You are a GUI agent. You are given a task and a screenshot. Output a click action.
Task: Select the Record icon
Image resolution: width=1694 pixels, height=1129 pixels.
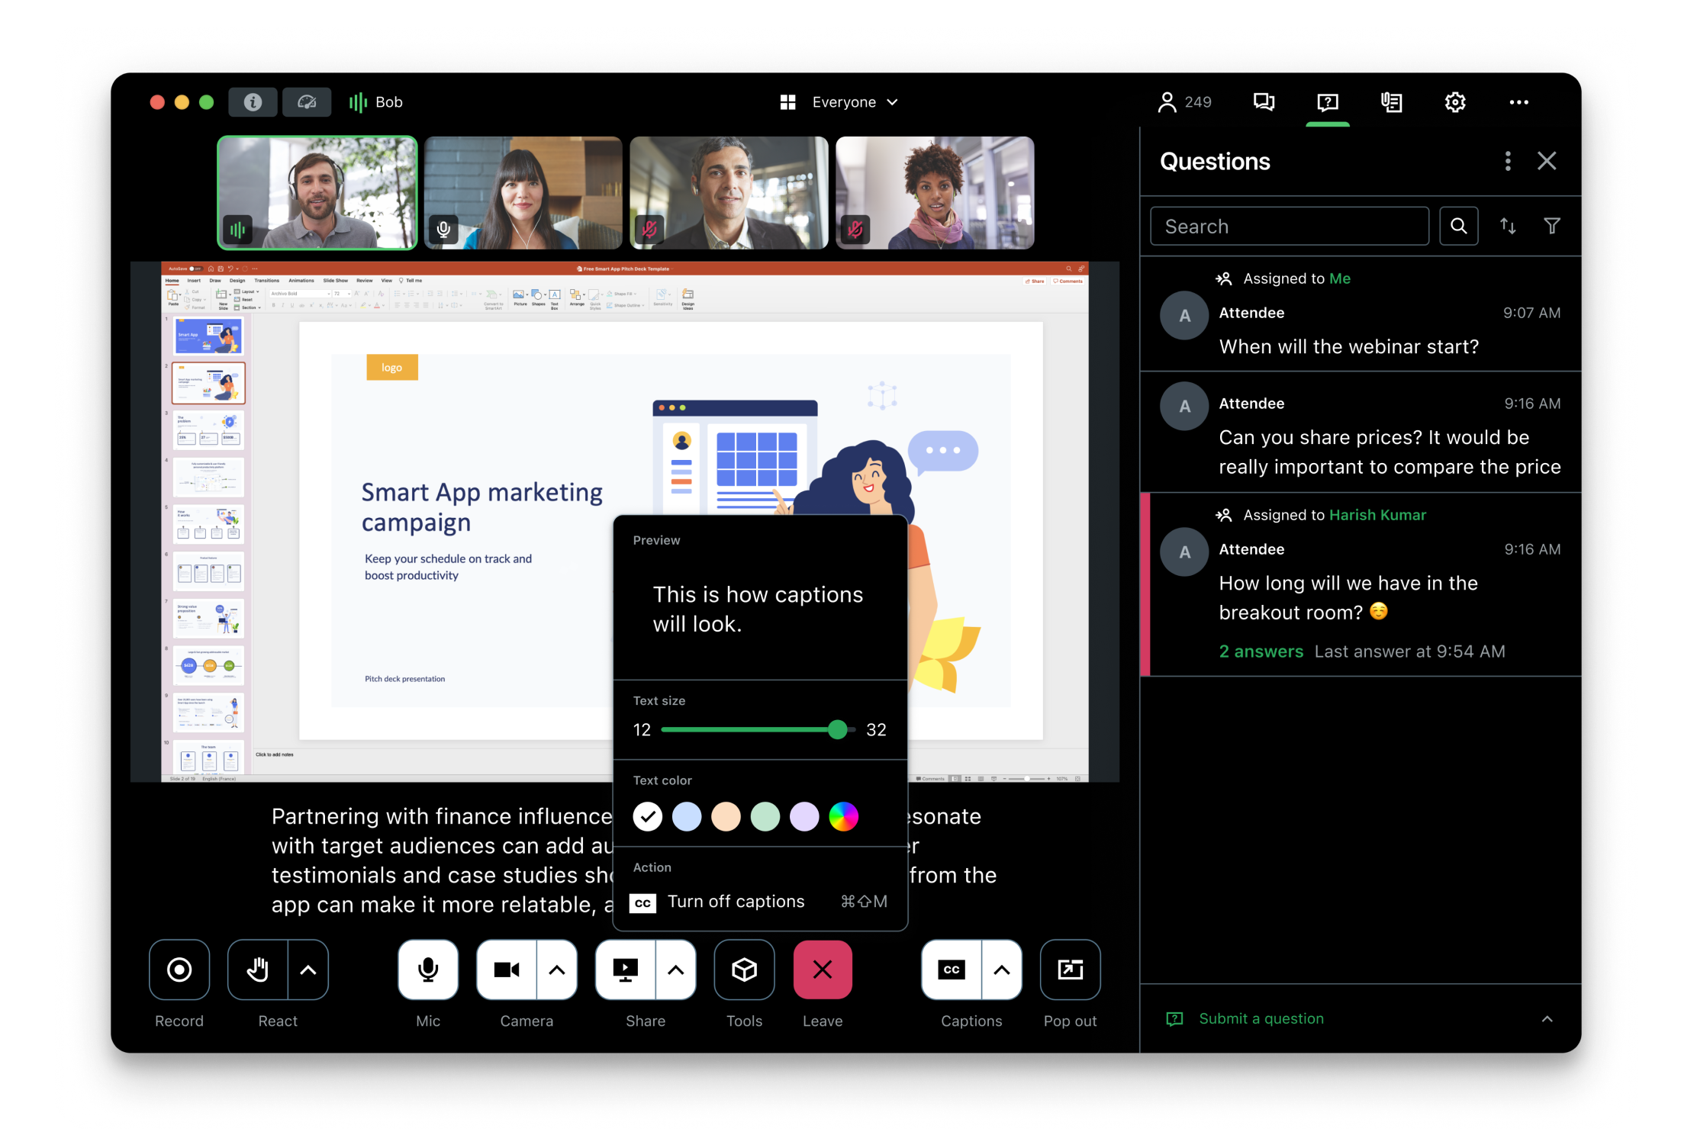click(179, 970)
